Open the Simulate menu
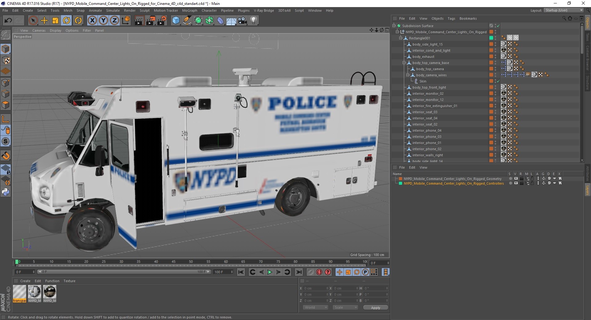 coord(113,10)
